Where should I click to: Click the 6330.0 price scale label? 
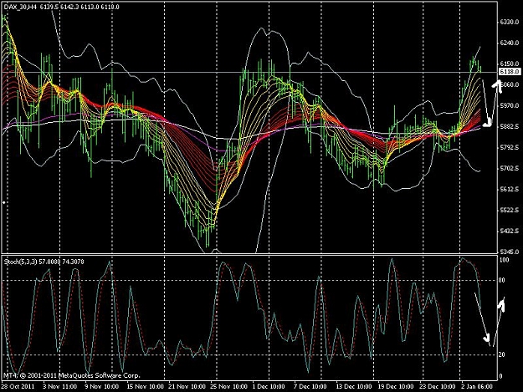point(510,22)
